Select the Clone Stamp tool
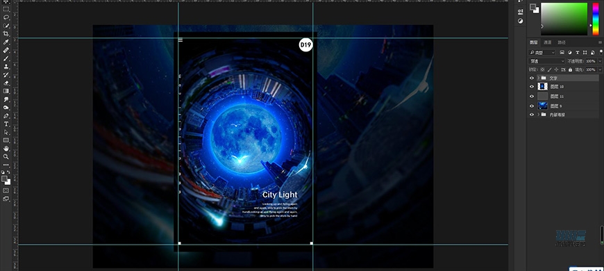The height and width of the screenshot is (271, 604). (x=6, y=66)
